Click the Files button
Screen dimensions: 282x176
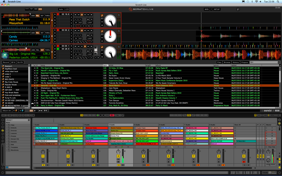219,62
